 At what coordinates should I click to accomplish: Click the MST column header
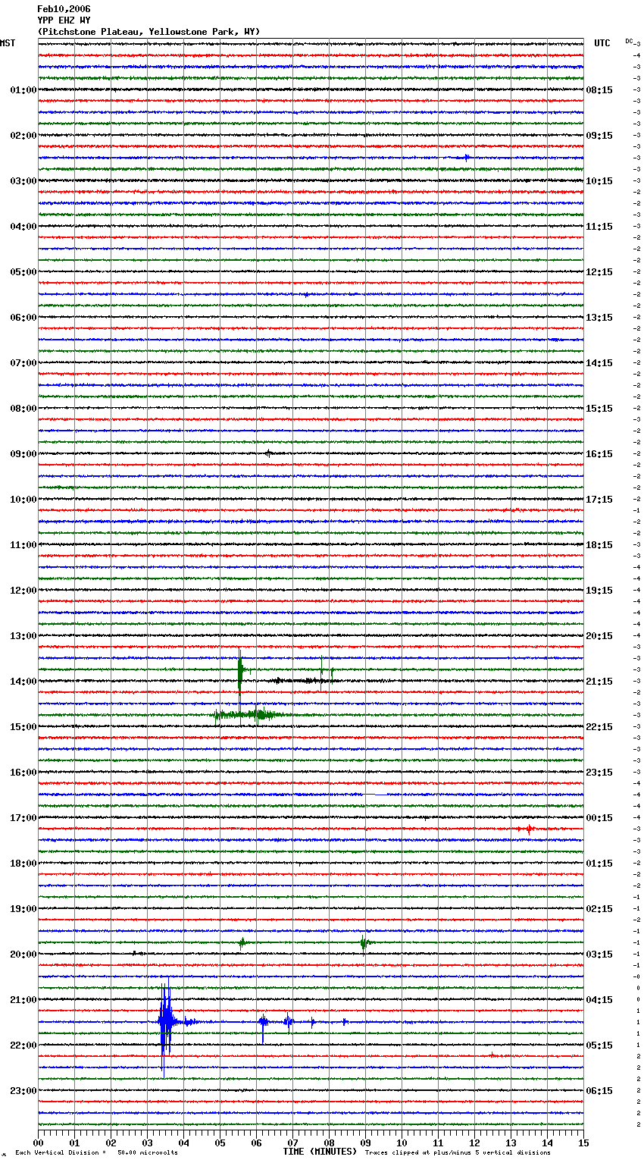[x=8, y=43]
